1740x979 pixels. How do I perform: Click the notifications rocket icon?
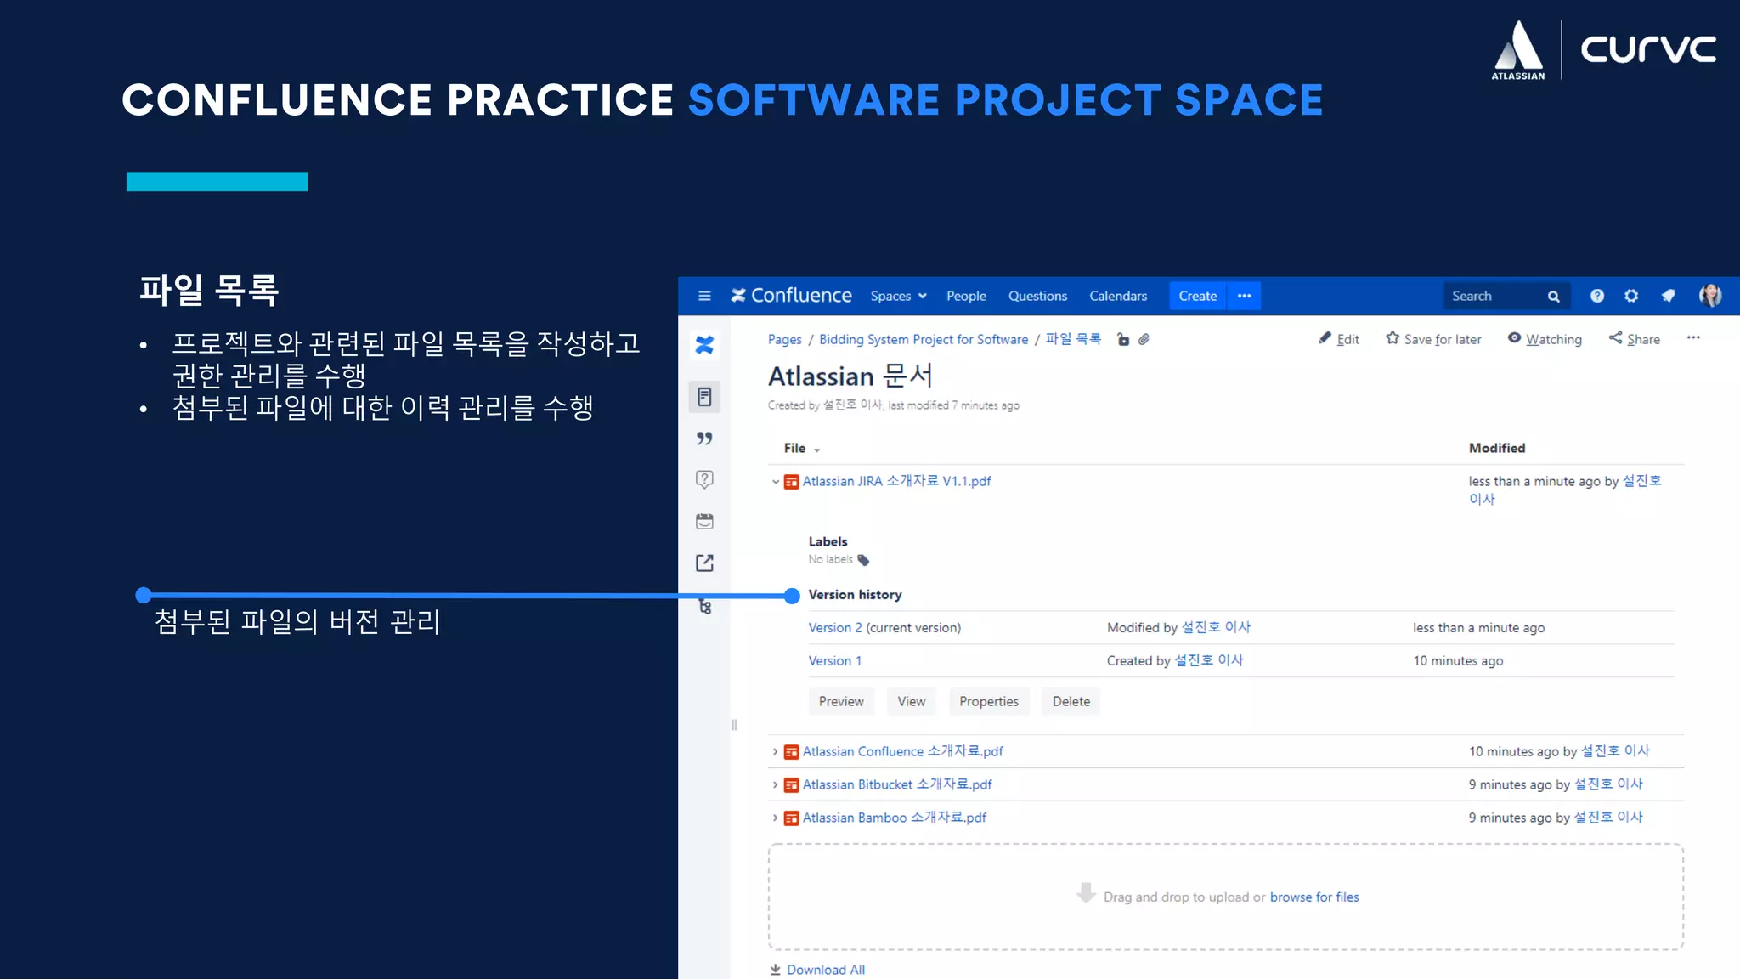1668,296
